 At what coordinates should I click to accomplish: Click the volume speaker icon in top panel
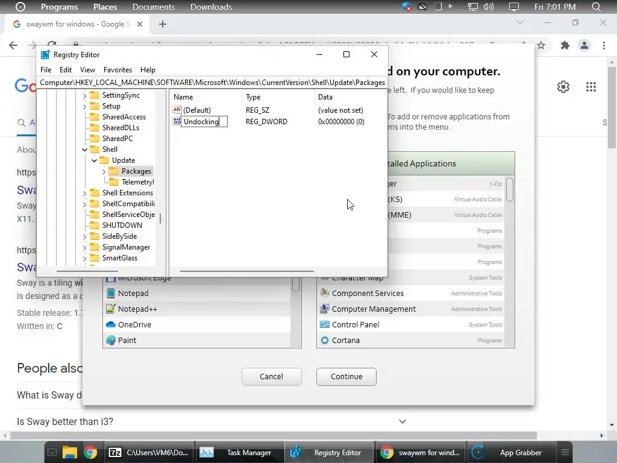[488, 7]
